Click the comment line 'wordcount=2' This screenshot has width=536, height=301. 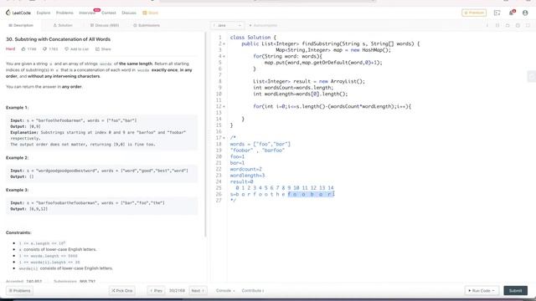(x=245, y=169)
